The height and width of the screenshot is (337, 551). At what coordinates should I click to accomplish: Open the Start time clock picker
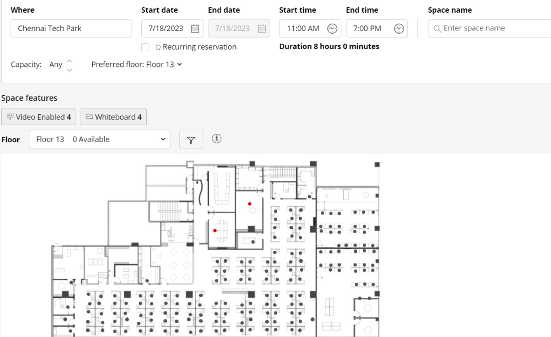pyautogui.click(x=332, y=28)
